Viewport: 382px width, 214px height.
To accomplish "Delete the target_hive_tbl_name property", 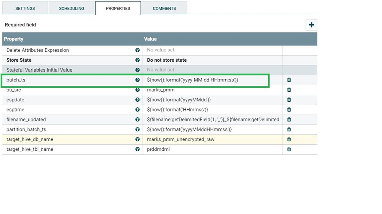I will (x=289, y=149).
